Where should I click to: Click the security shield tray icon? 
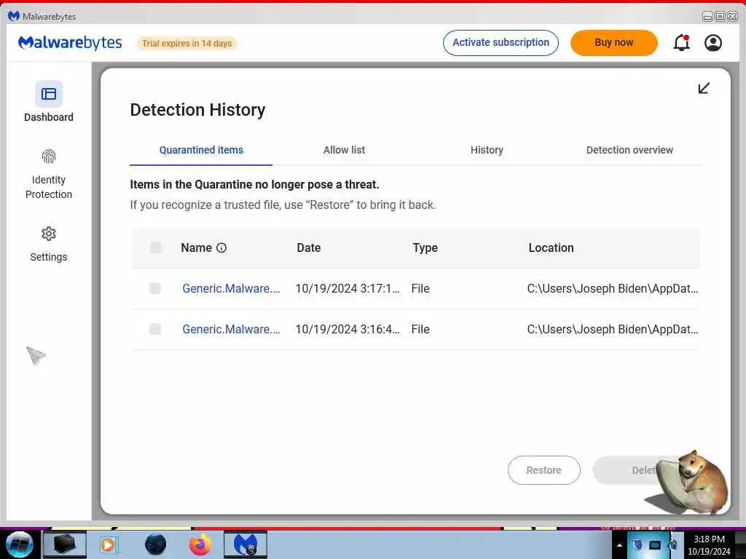[x=637, y=544]
